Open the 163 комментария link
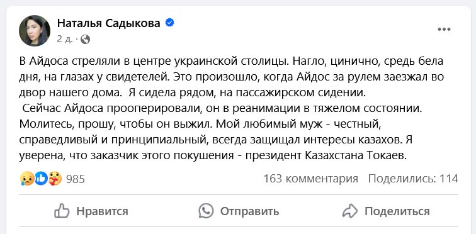 coord(311,179)
